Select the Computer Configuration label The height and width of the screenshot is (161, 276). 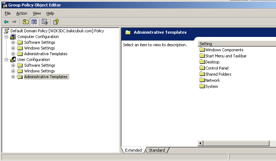tap(38, 37)
